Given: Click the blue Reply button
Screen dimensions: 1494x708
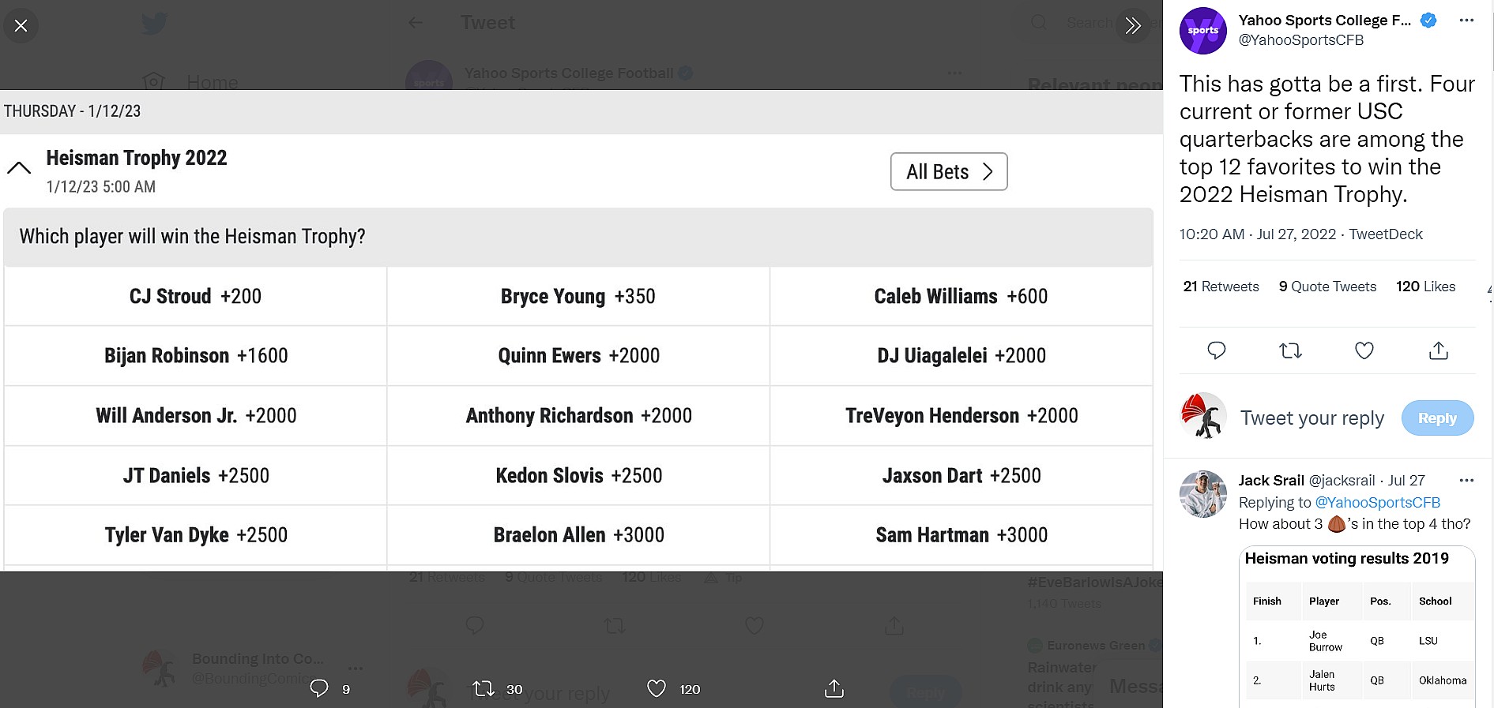Looking at the screenshot, I should (1437, 418).
